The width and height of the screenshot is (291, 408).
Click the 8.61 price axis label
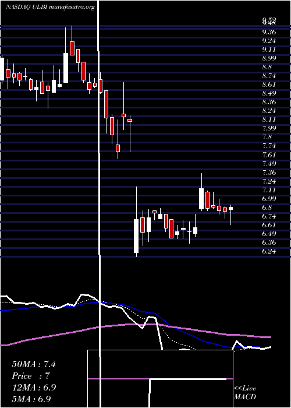tap(269, 85)
